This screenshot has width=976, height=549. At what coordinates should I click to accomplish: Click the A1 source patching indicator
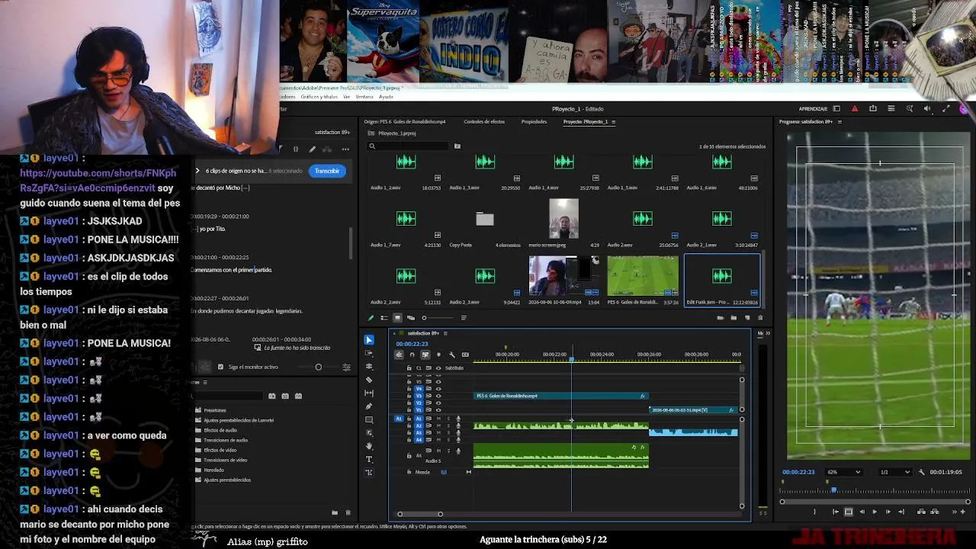[x=399, y=419]
